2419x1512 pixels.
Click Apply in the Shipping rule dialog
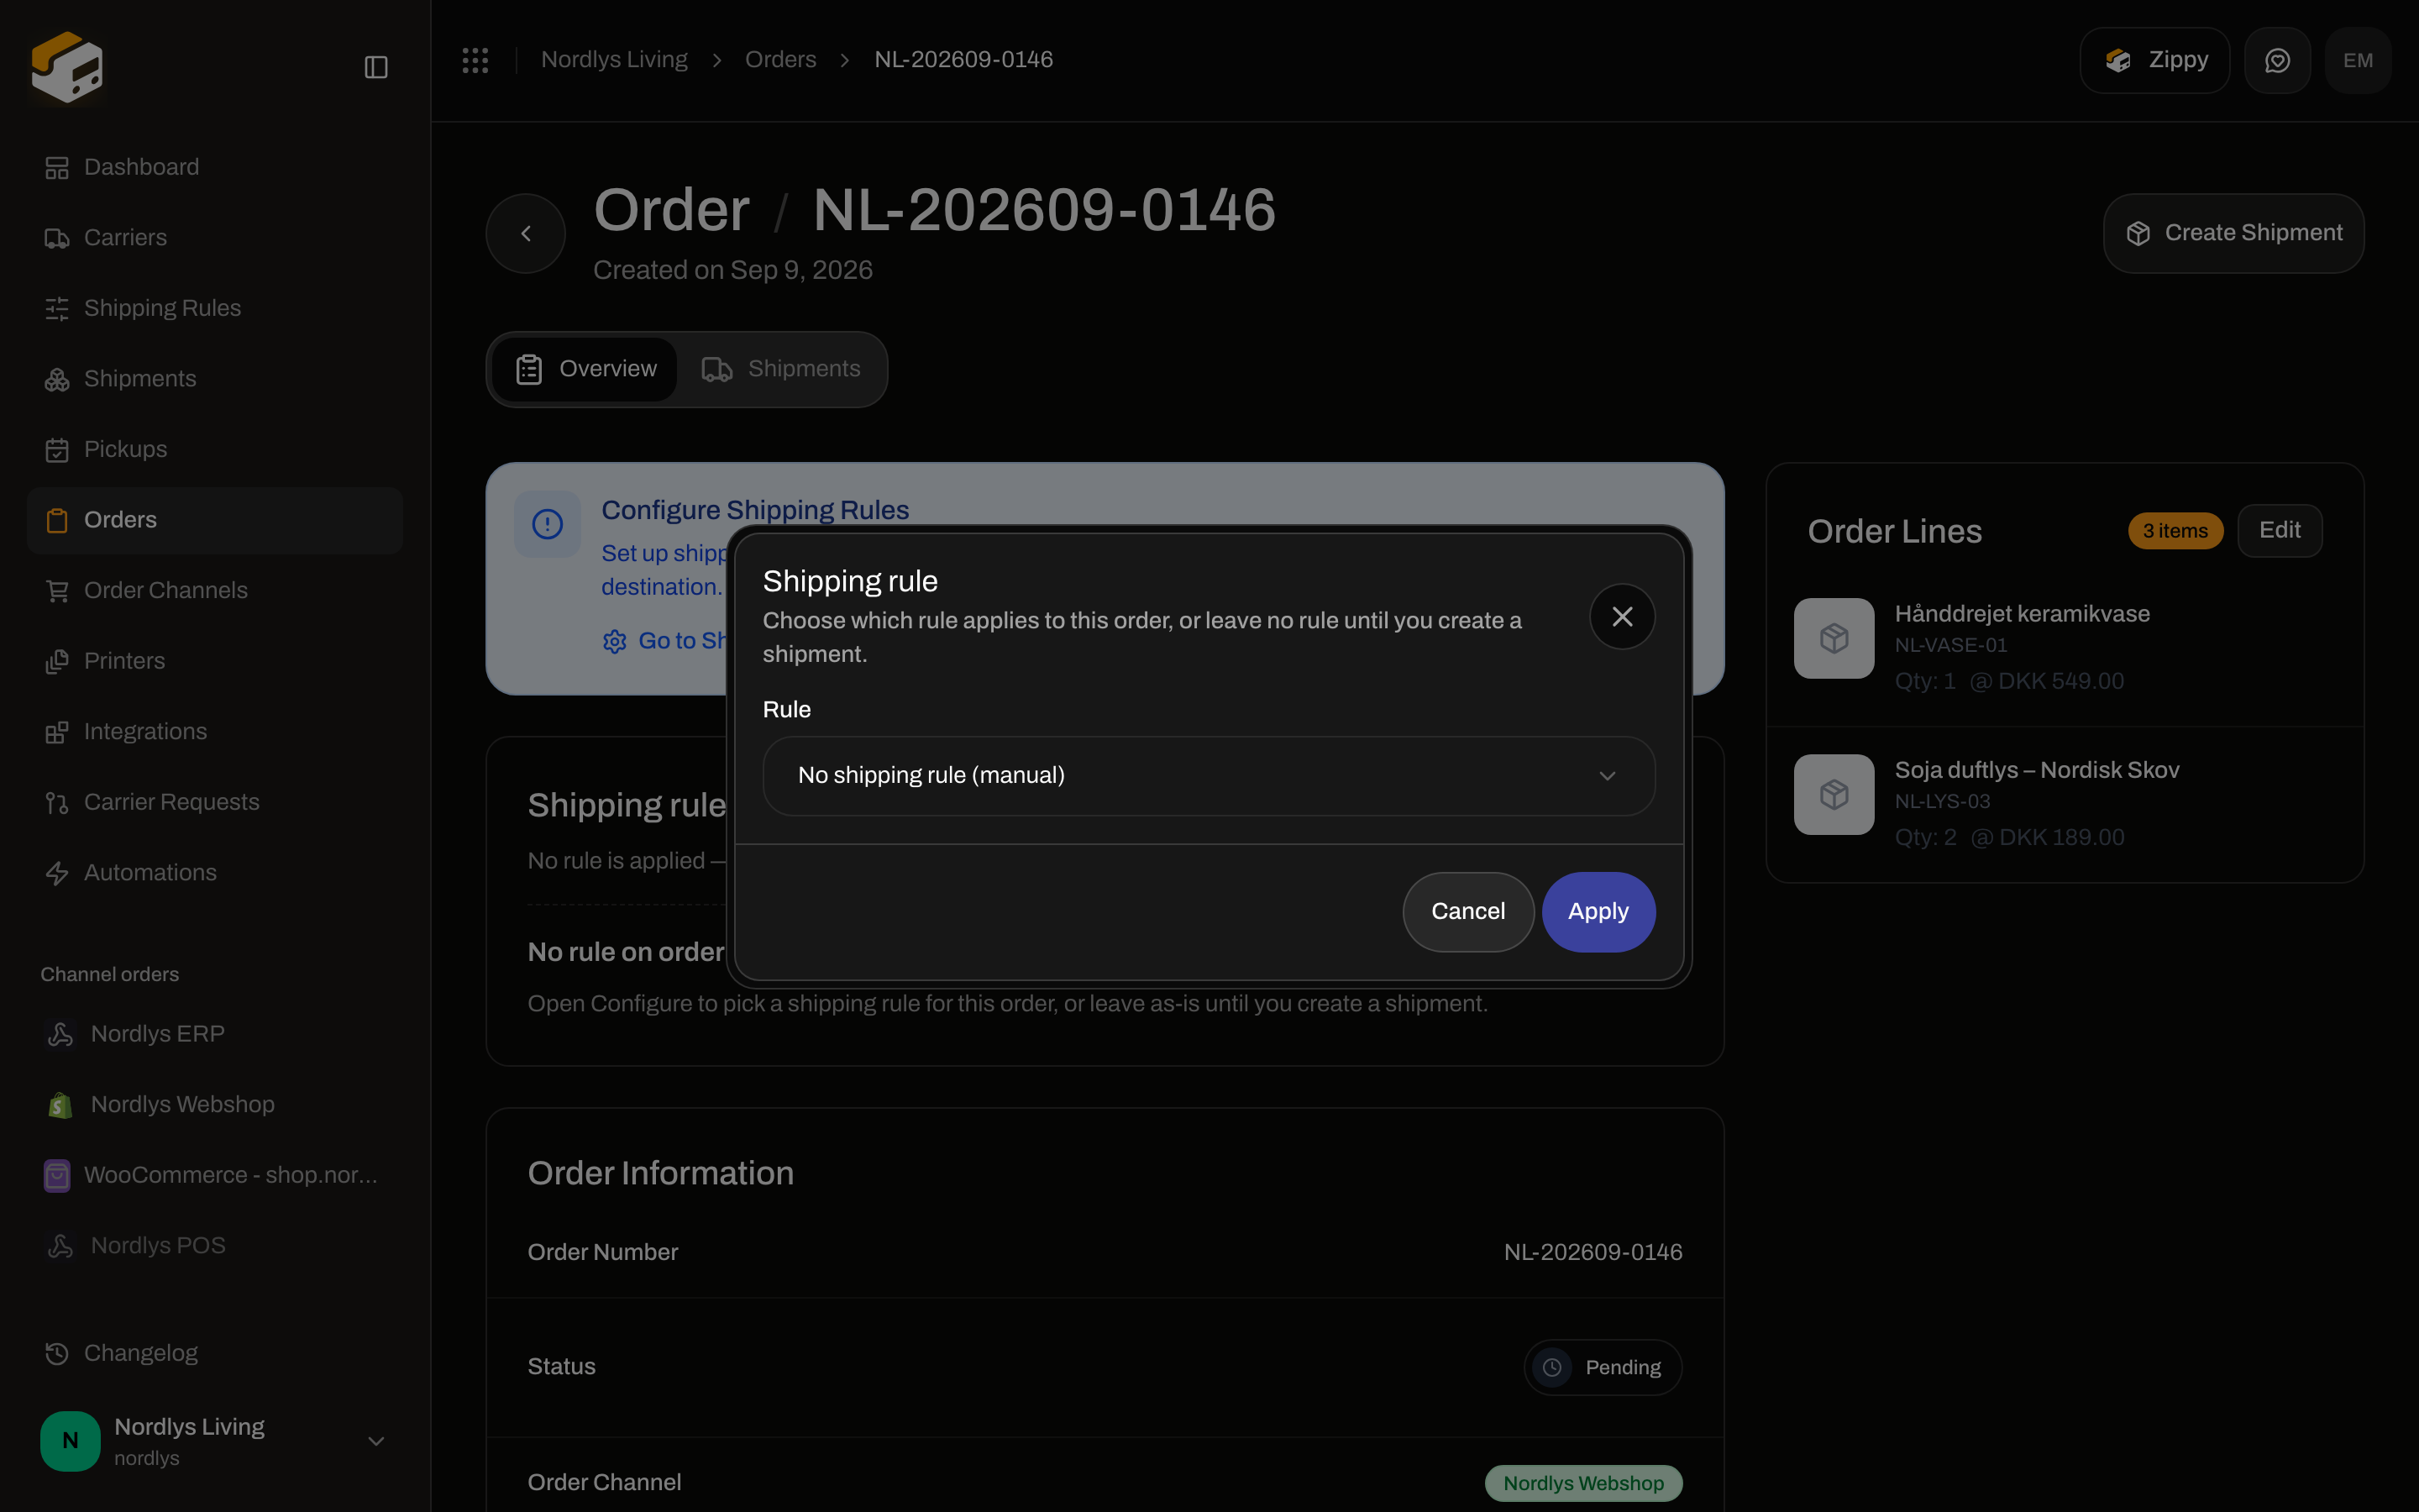pos(1598,912)
